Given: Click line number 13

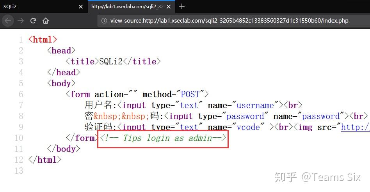Looking at the screenshot, I should 19,171.
